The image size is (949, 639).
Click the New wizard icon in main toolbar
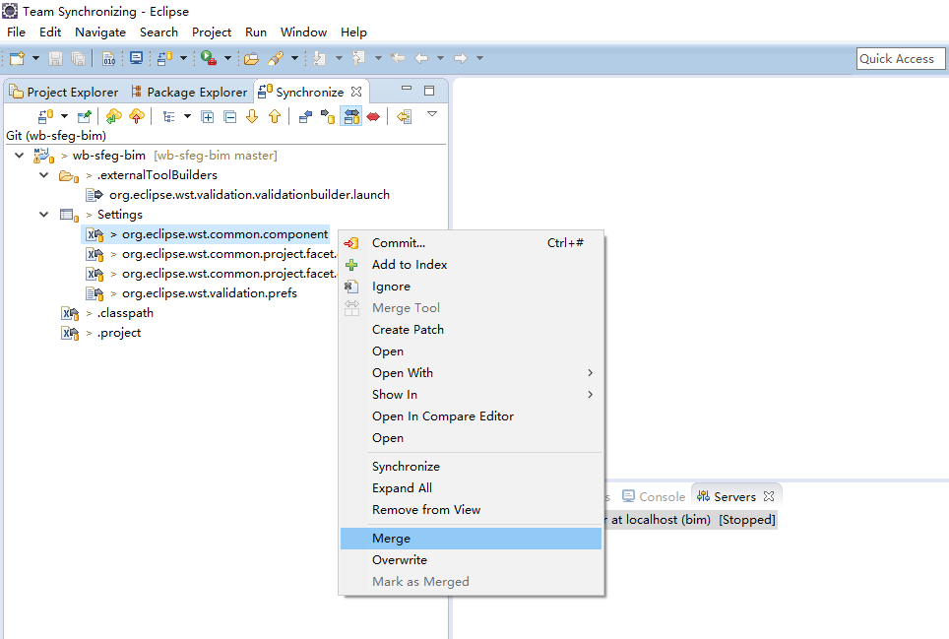pyautogui.click(x=18, y=58)
